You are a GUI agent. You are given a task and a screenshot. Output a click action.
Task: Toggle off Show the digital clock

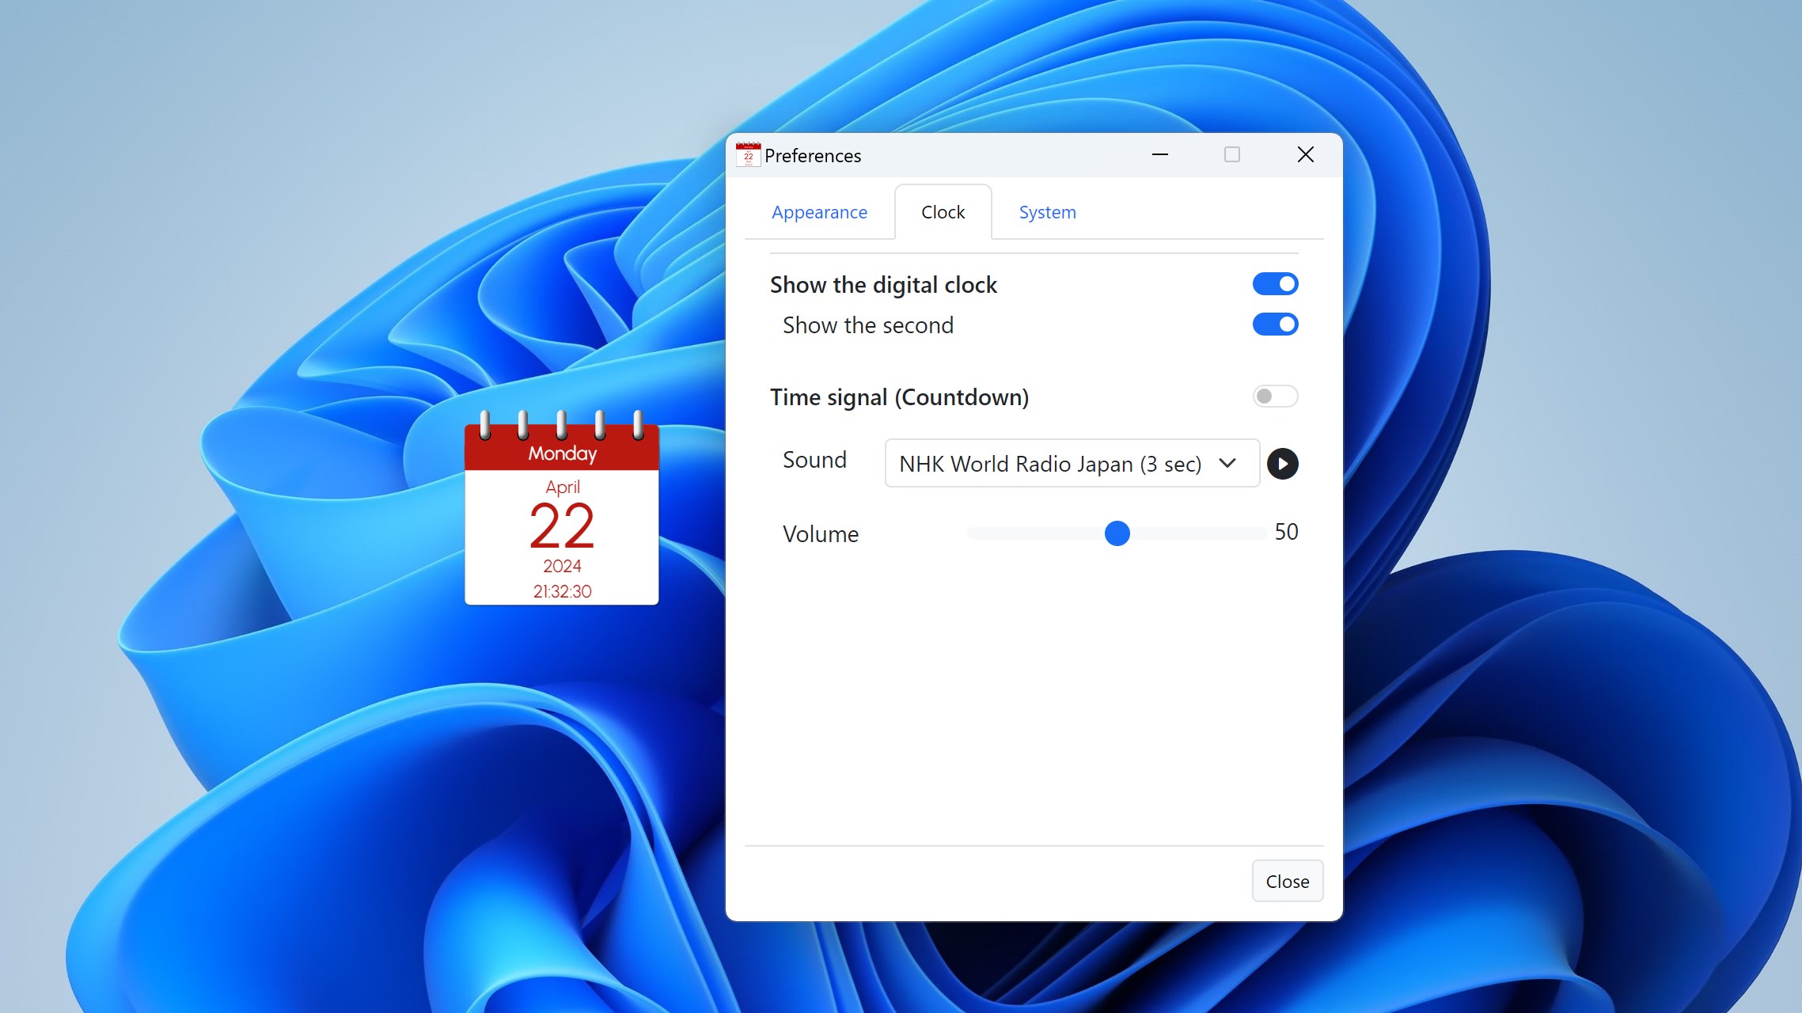click(1275, 284)
